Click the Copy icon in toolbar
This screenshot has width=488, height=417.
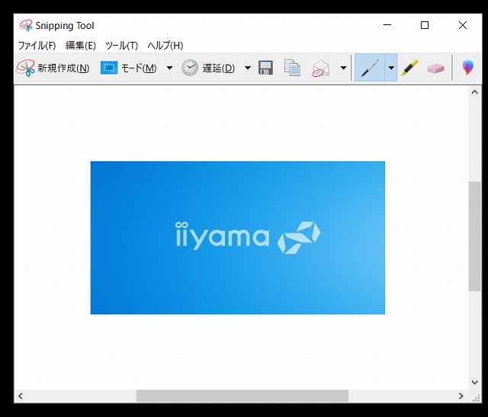pos(292,68)
